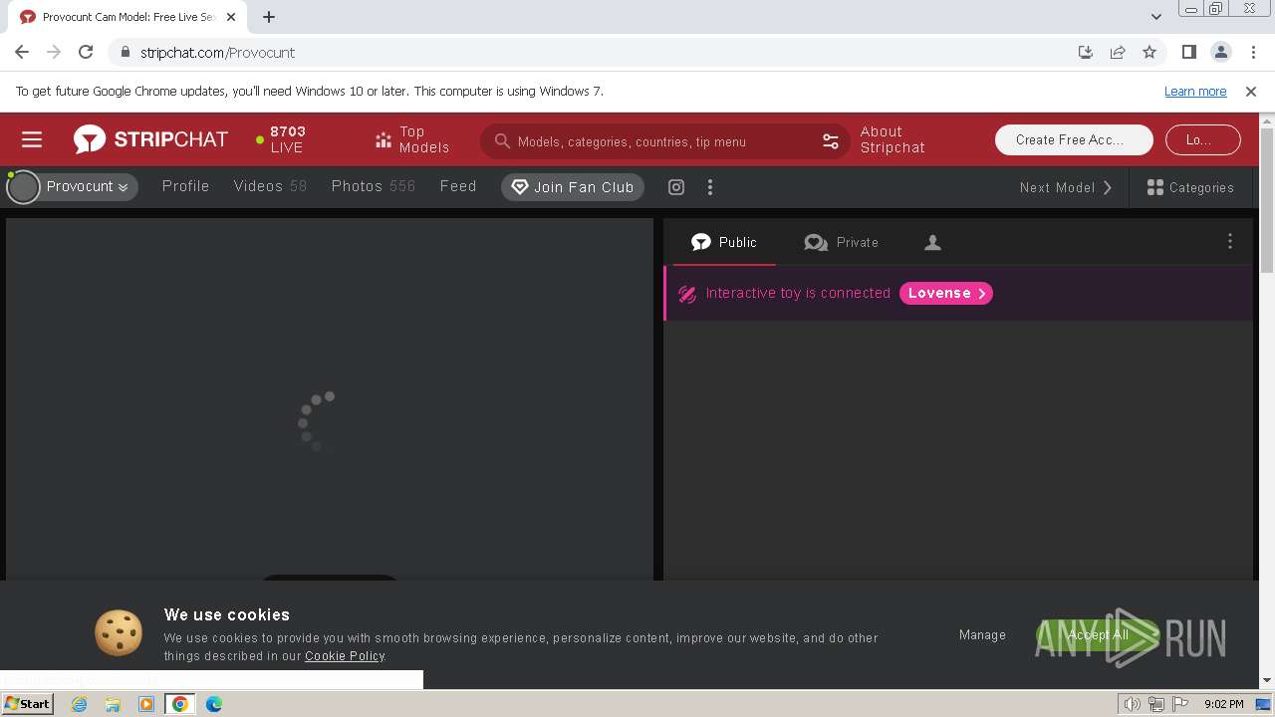Reload the page

click(x=86, y=52)
